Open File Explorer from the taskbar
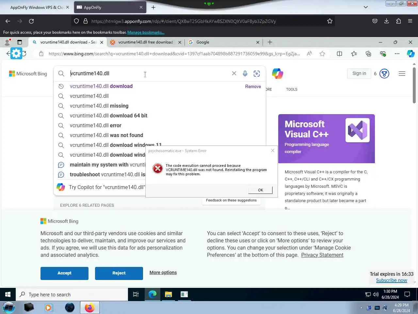418x314 pixels. click(x=169, y=294)
